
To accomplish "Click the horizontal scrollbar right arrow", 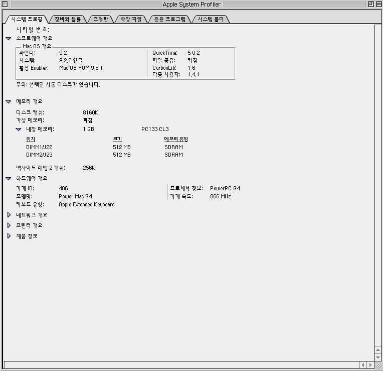I will pos(371,365).
